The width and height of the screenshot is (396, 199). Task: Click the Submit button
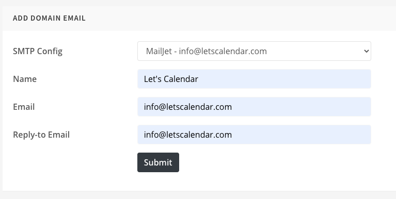click(x=158, y=162)
